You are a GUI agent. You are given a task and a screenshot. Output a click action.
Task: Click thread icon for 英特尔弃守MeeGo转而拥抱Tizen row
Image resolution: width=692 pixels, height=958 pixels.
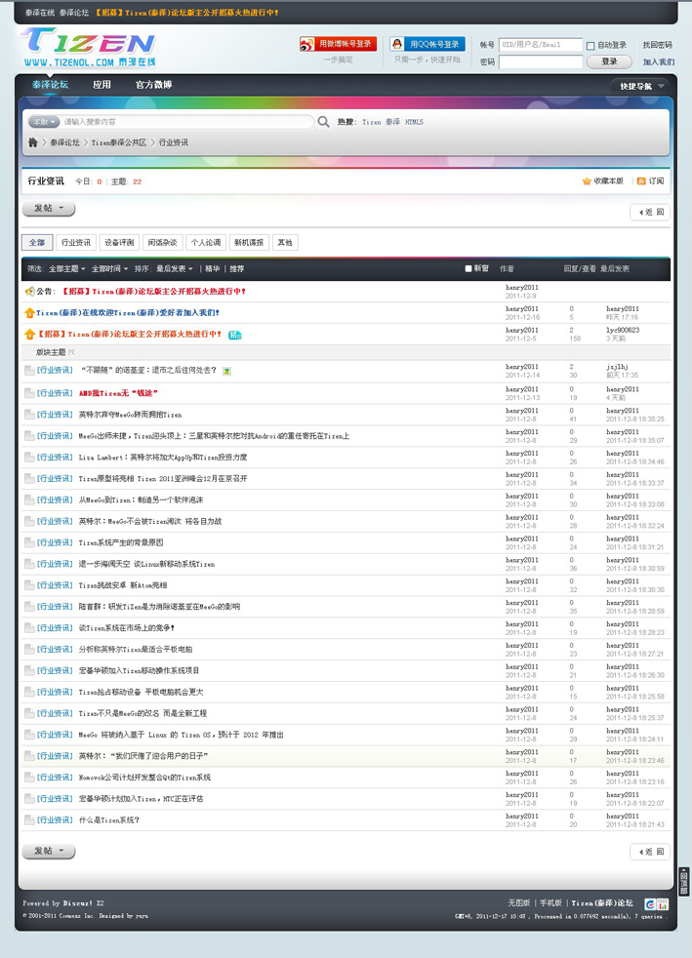[28, 415]
